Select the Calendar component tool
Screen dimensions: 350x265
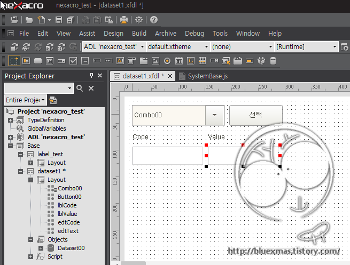coord(179,61)
